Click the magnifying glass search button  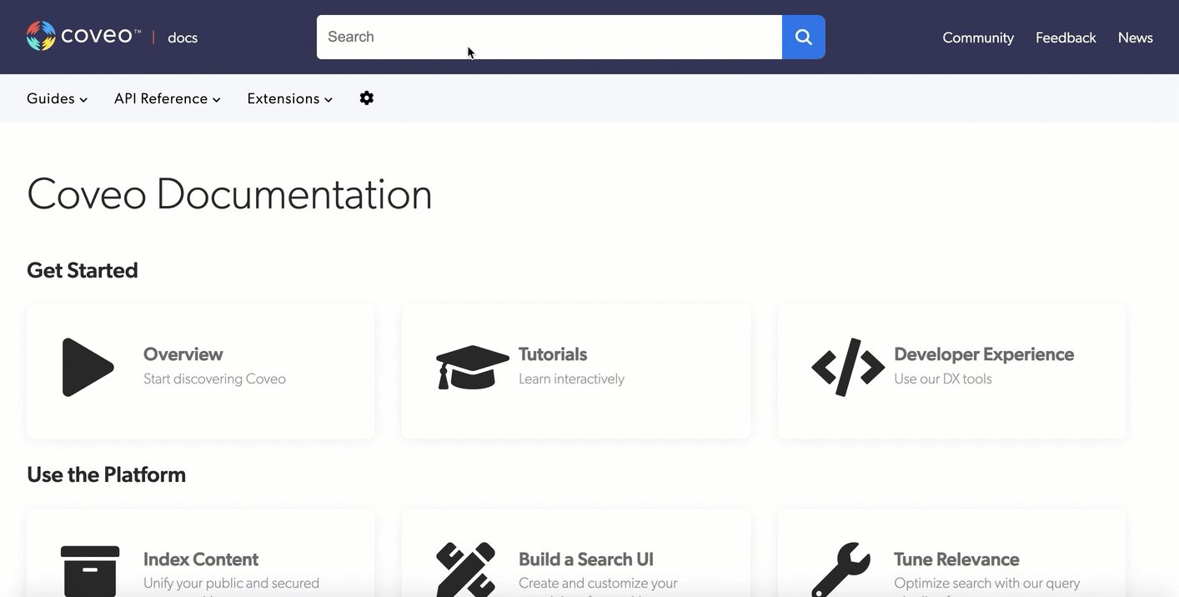804,37
